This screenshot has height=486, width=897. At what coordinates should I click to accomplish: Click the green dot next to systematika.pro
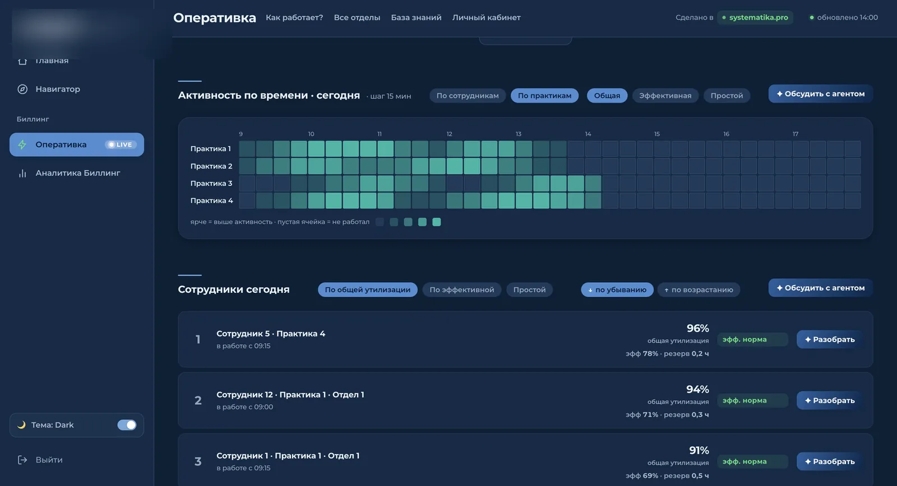724,17
